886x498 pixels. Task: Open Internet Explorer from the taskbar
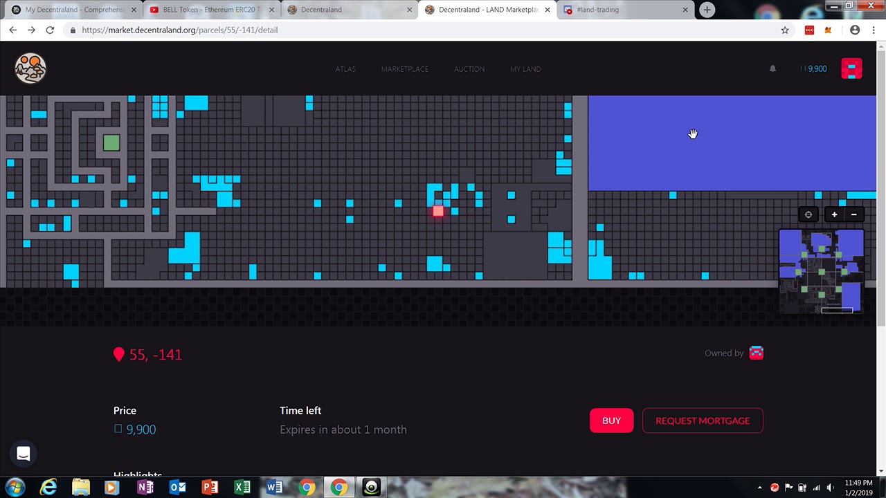pos(48,488)
